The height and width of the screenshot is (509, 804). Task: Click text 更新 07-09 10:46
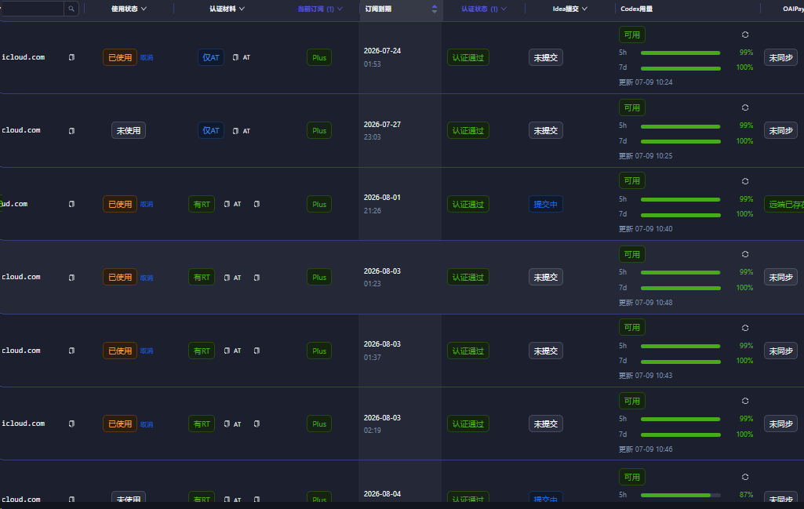pos(646,449)
